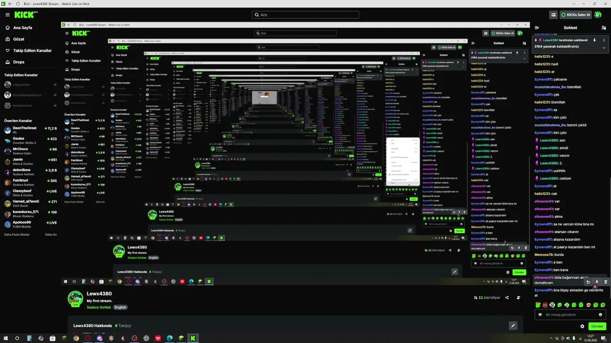Open Sadece Sohbet category link

tap(99, 307)
